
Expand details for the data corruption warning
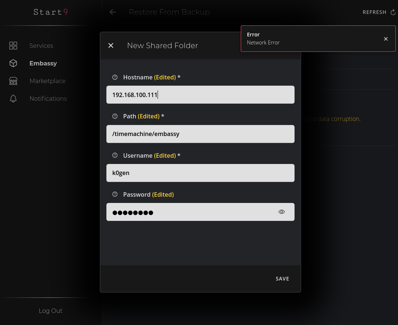(345, 119)
